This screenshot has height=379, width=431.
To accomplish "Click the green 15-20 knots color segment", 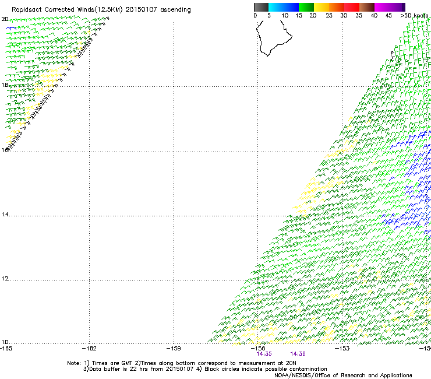I will (x=306, y=7).
